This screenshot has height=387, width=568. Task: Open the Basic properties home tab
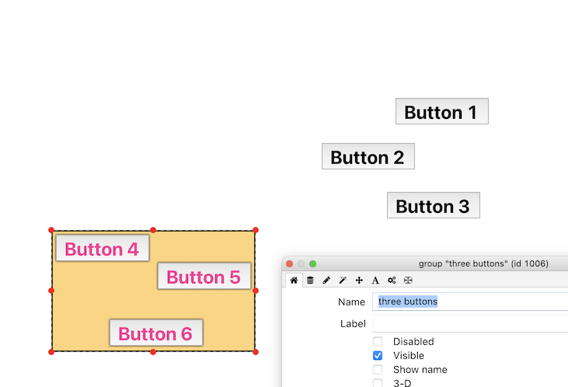(294, 280)
